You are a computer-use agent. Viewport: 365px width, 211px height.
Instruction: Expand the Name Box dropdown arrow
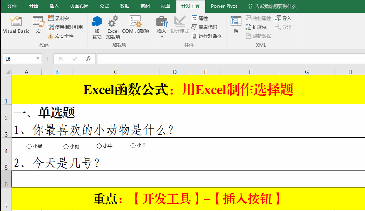(38, 58)
